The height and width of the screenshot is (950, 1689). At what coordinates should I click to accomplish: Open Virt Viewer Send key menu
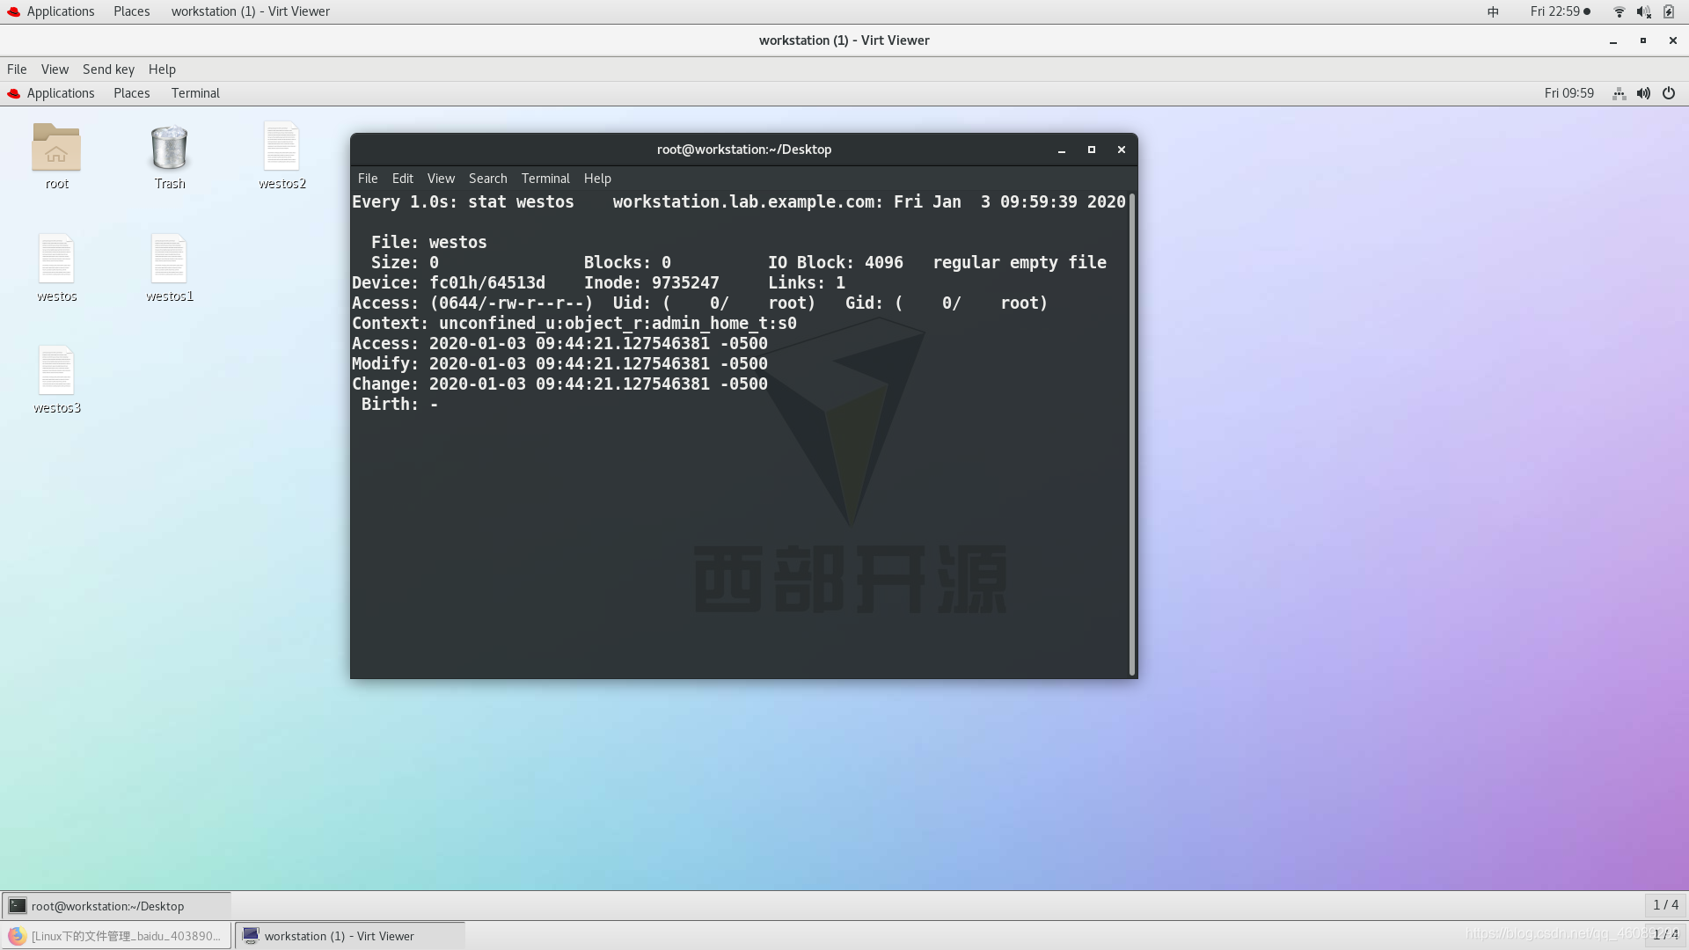(x=108, y=69)
